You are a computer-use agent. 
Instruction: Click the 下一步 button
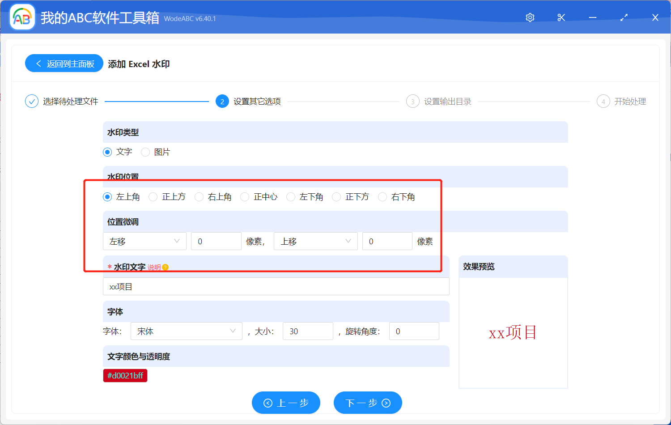pos(368,403)
